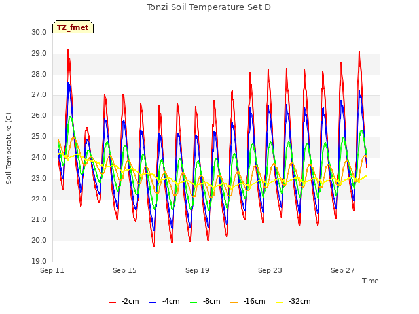Click the 27.0 y-axis value
This screenshot has width=419, height=314.
[x=39, y=95]
